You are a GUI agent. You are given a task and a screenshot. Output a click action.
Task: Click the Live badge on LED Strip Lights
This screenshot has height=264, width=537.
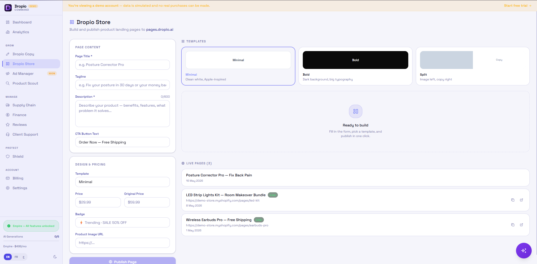point(273,195)
